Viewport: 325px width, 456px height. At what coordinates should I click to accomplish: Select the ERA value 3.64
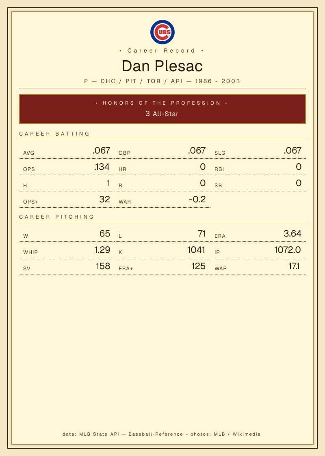[292, 234]
